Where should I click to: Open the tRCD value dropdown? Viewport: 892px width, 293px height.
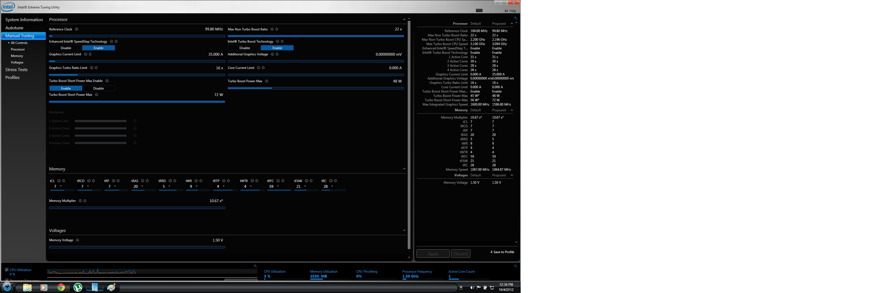pyautogui.click(x=88, y=186)
